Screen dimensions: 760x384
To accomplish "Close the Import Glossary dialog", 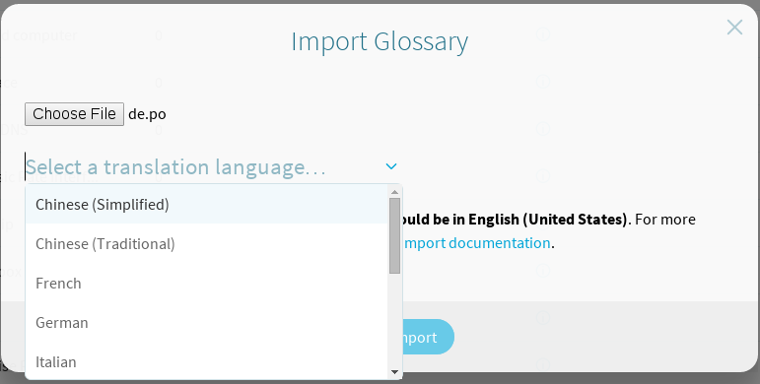I will point(734,28).
